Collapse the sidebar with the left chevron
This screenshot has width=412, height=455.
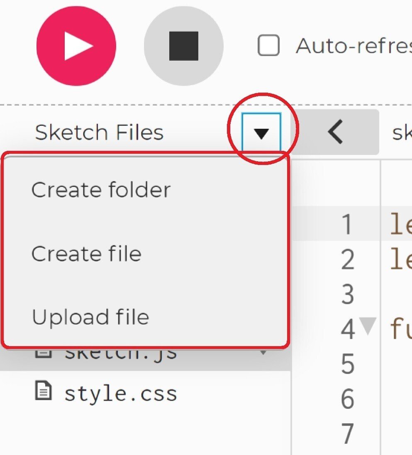[335, 133]
